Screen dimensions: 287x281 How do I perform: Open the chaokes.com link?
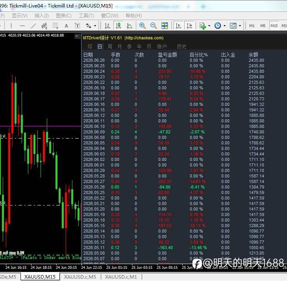coord(144,38)
